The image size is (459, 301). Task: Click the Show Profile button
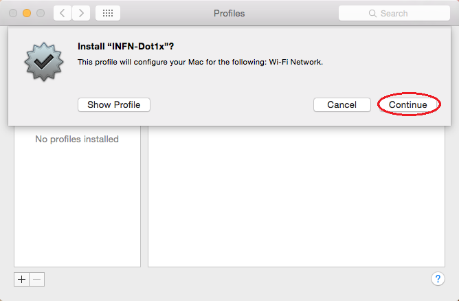pyautogui.click(x=114, y=105)
